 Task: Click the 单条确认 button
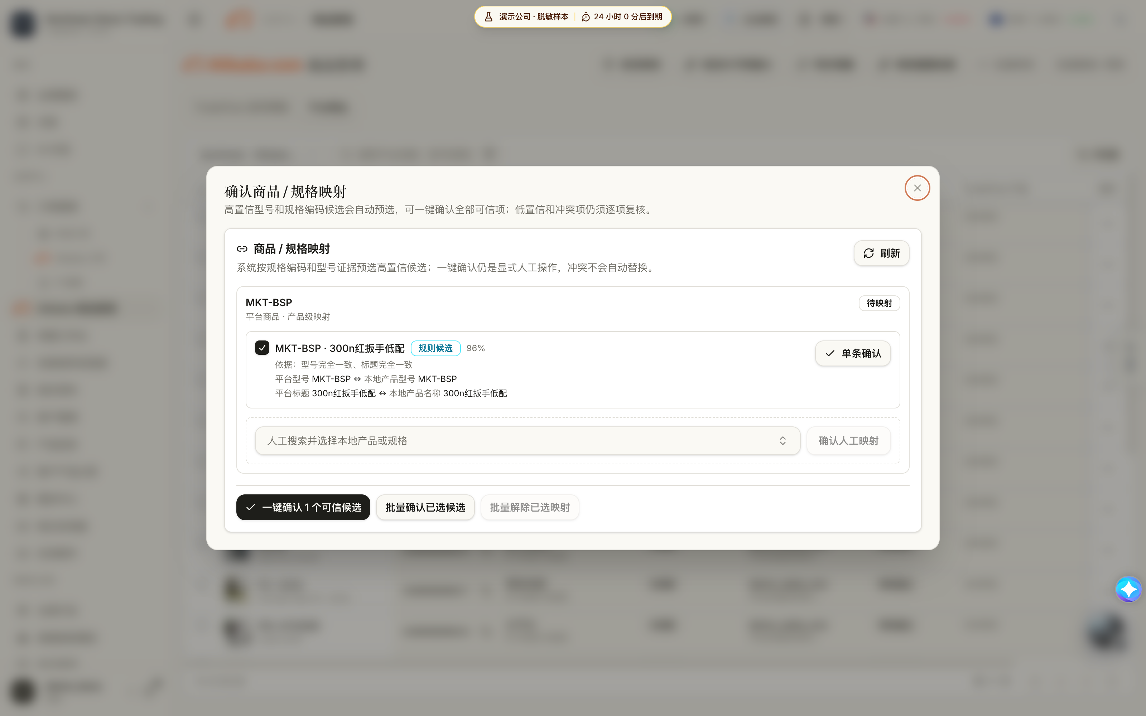point(852,353)
